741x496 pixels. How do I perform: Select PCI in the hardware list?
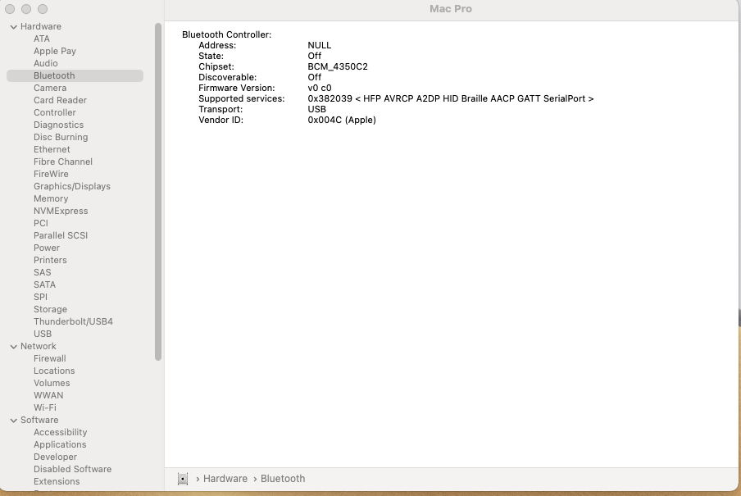click(41, 223)
